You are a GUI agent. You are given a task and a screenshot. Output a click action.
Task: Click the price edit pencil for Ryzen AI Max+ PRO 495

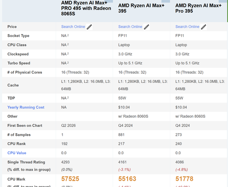pos(89,27)
